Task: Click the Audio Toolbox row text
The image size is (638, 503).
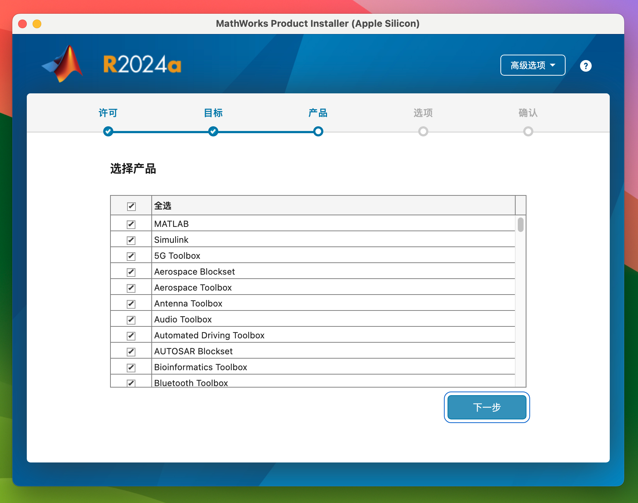Action: click(183, 320)
